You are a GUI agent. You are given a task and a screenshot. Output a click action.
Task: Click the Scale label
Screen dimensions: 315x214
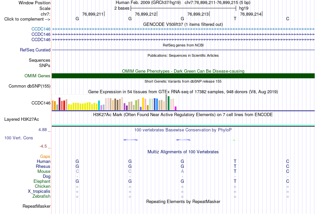point(45,8)
